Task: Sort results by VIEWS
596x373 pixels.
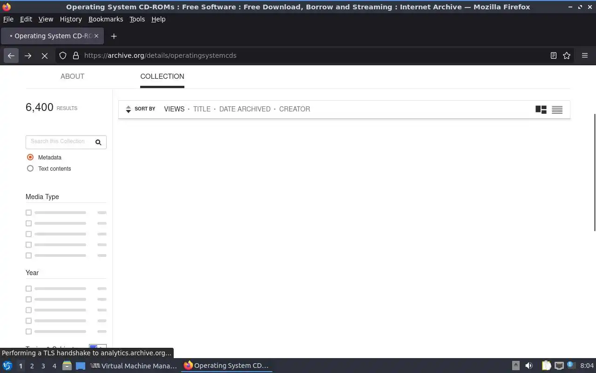Action: point(174,109)
